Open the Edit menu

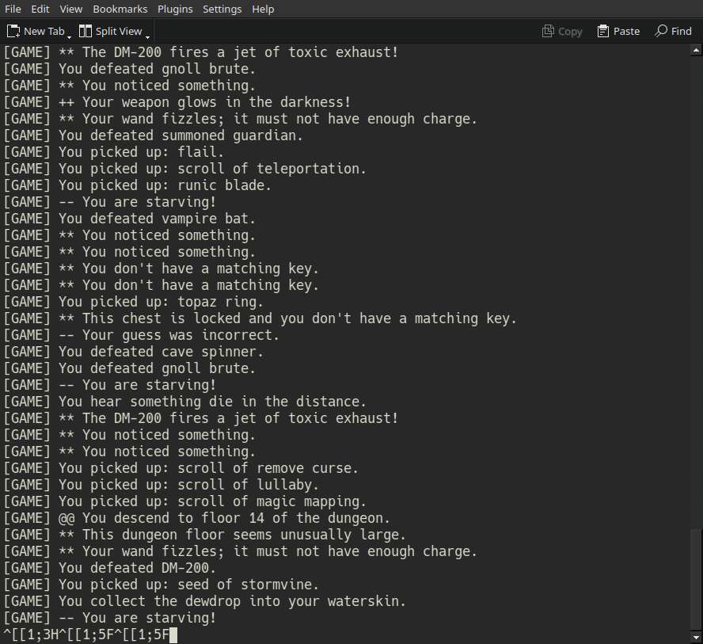[x=40, y=9]
